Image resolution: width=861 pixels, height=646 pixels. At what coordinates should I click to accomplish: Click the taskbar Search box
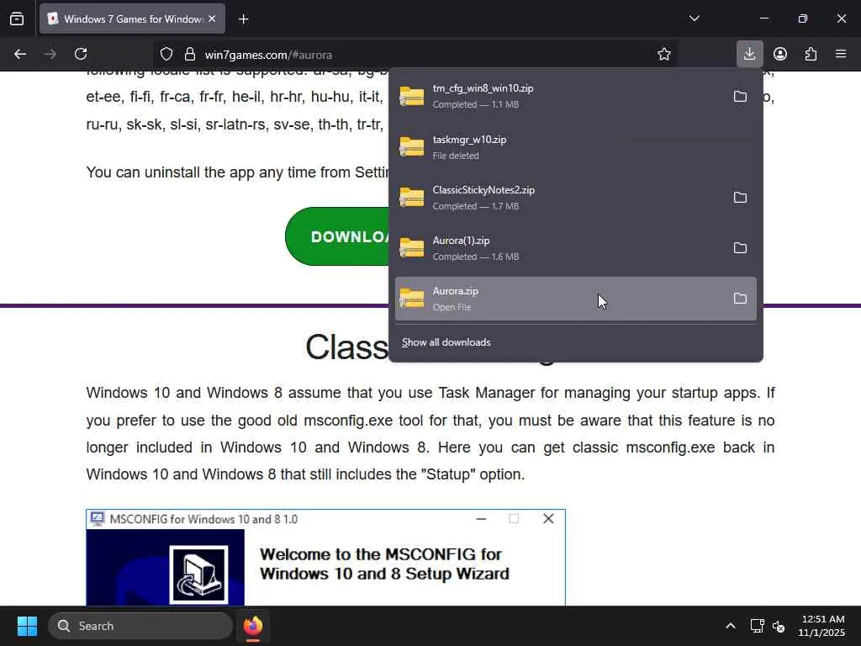coord(140,626)
